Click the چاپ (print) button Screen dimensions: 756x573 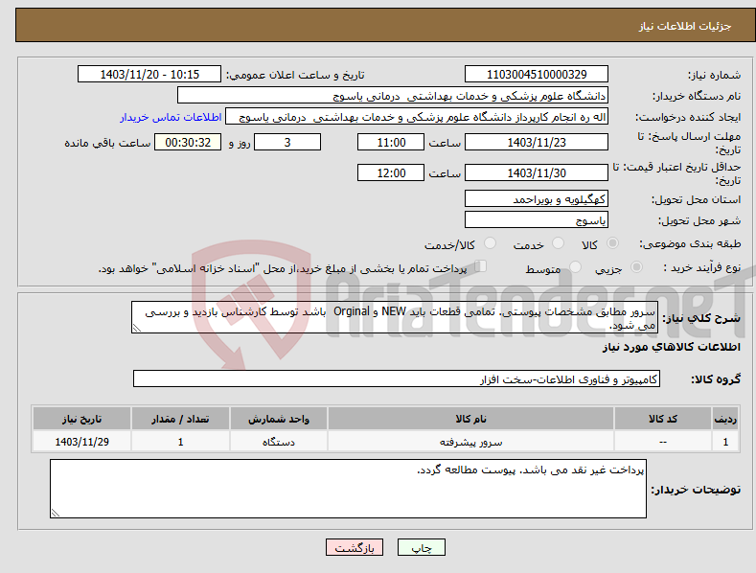pos(421,547)
